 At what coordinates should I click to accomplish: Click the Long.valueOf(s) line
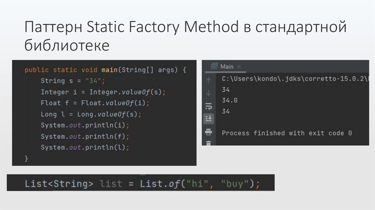[x=91, y=114]
